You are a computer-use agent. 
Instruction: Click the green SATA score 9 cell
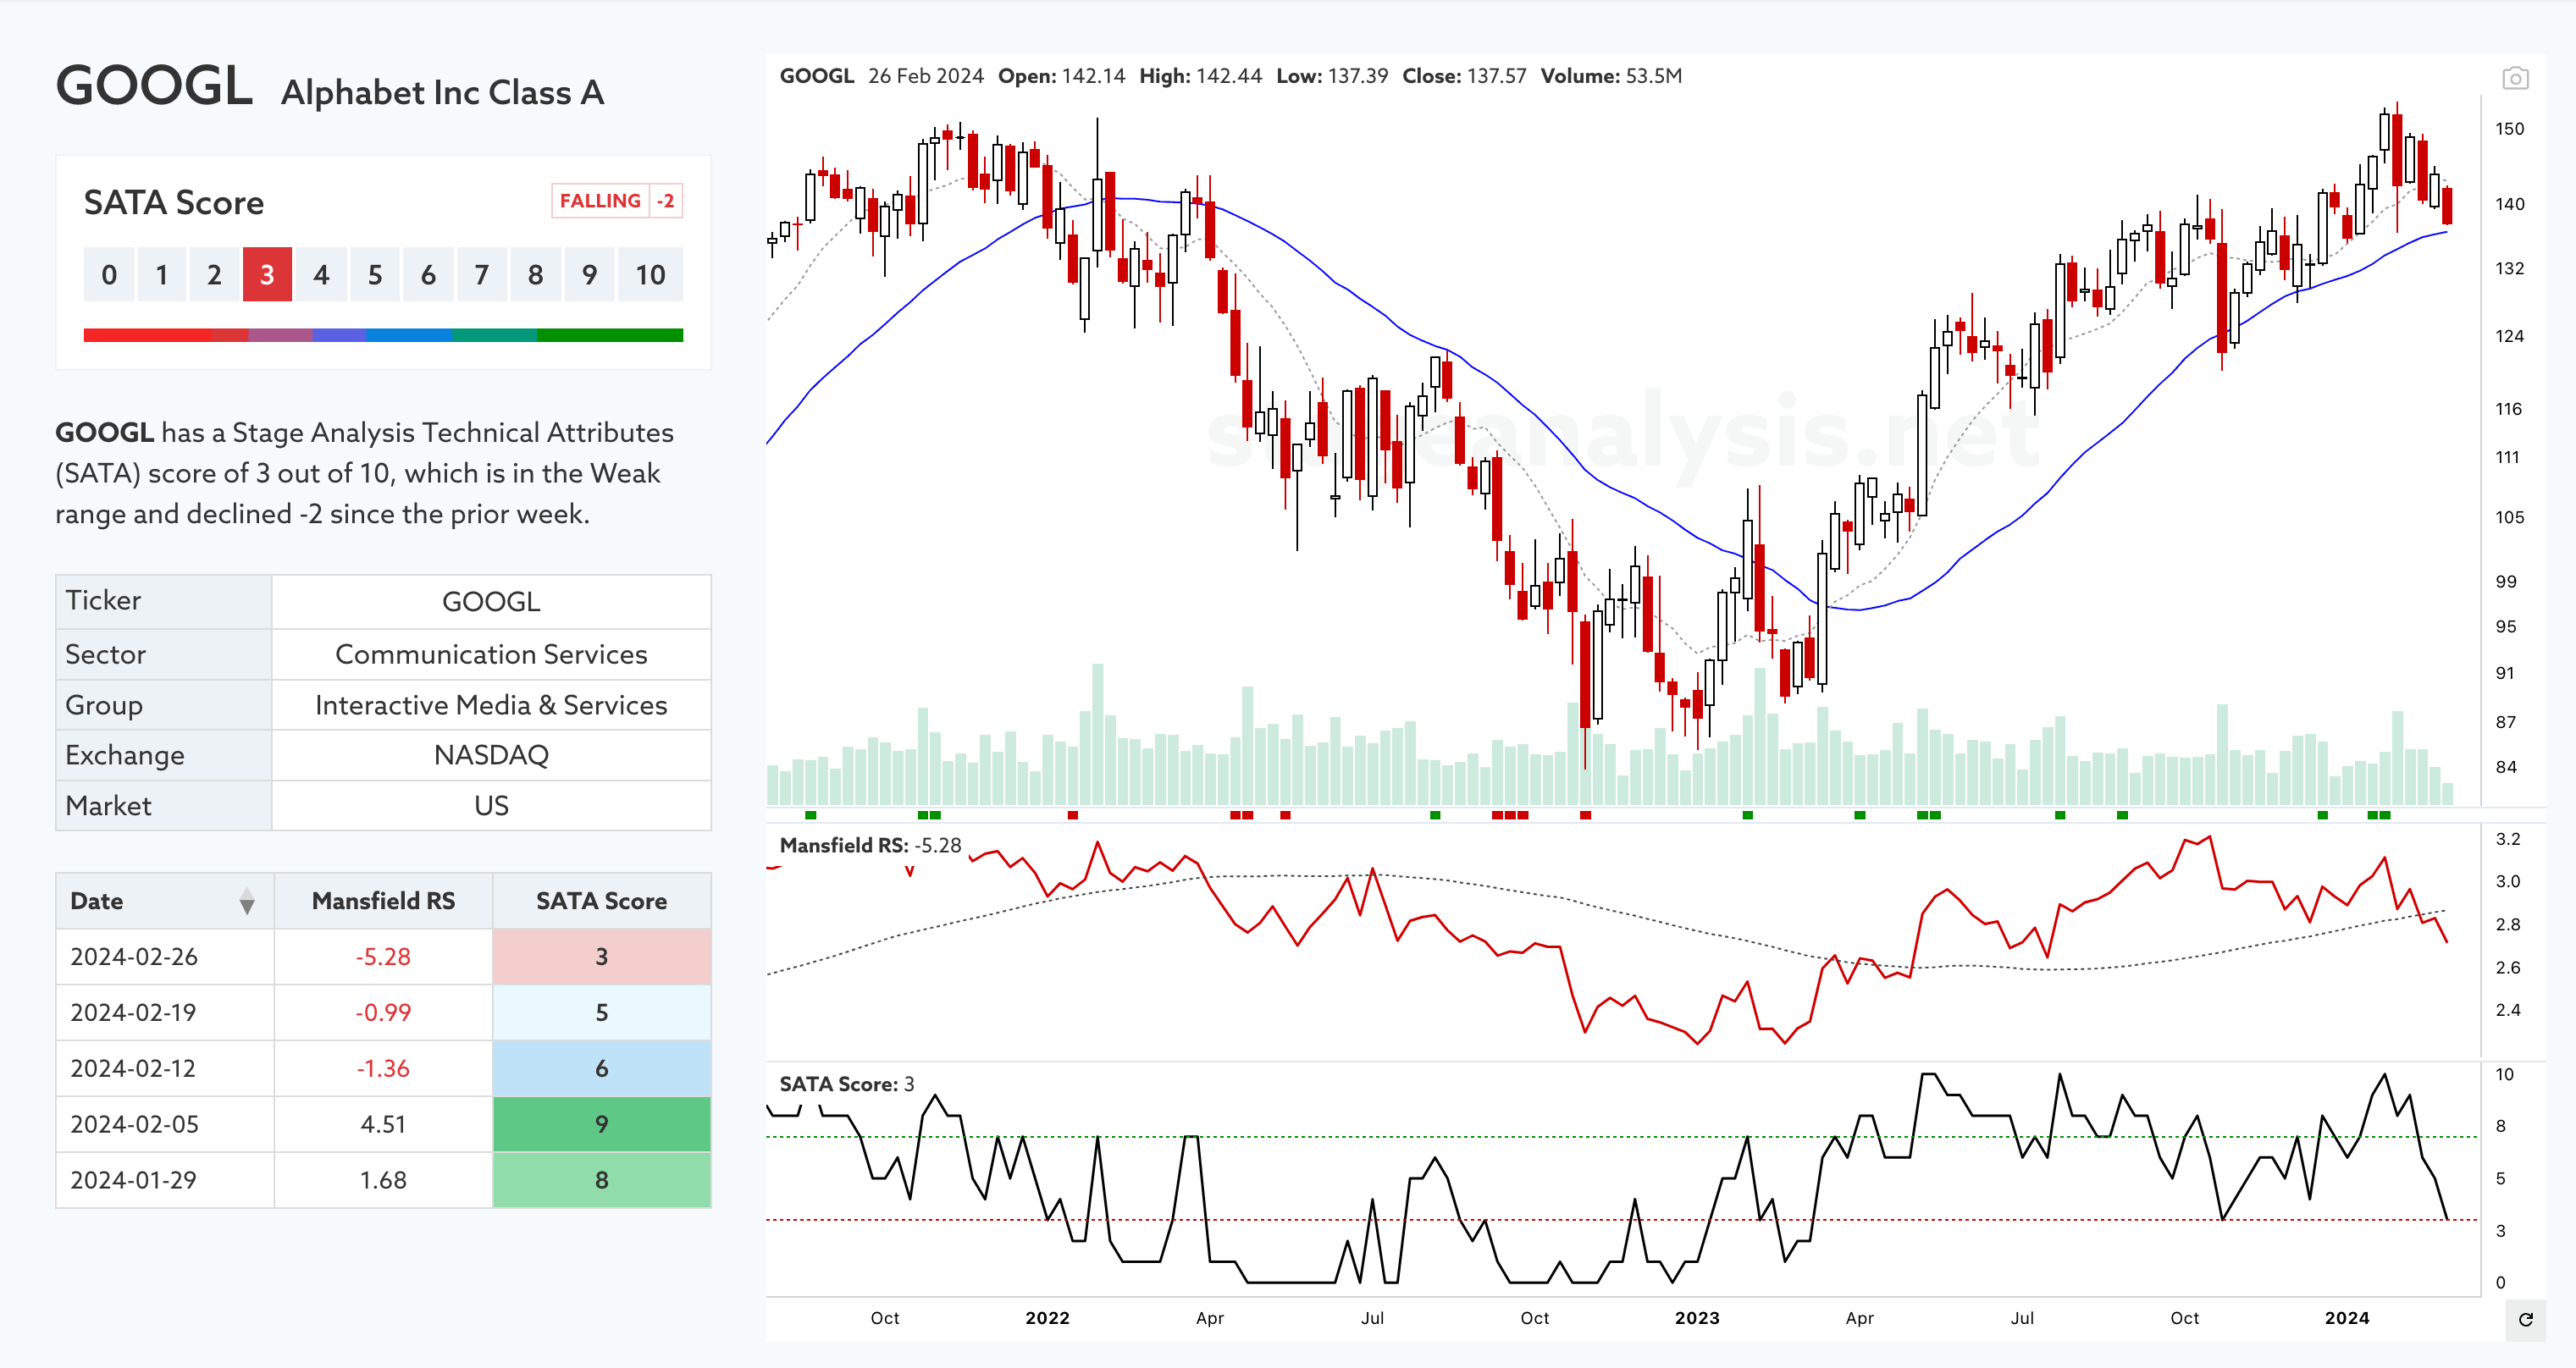pyautogui.click(x=601, y=1125)
